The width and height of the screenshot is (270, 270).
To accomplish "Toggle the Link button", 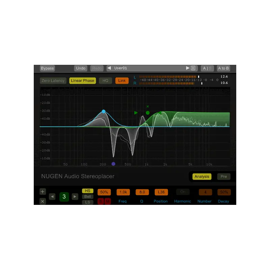I will pos(122,81).
